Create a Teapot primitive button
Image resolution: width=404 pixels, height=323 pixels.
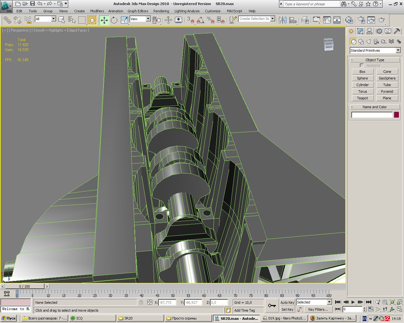(x=362, y=98)
